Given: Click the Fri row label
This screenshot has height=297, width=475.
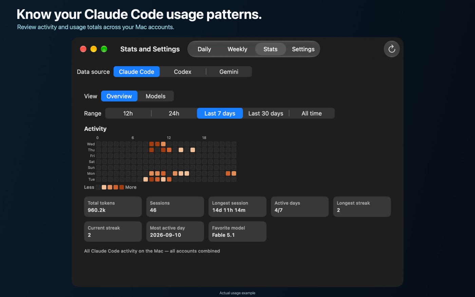Looking at the screenshot, I should click(92, 156).
